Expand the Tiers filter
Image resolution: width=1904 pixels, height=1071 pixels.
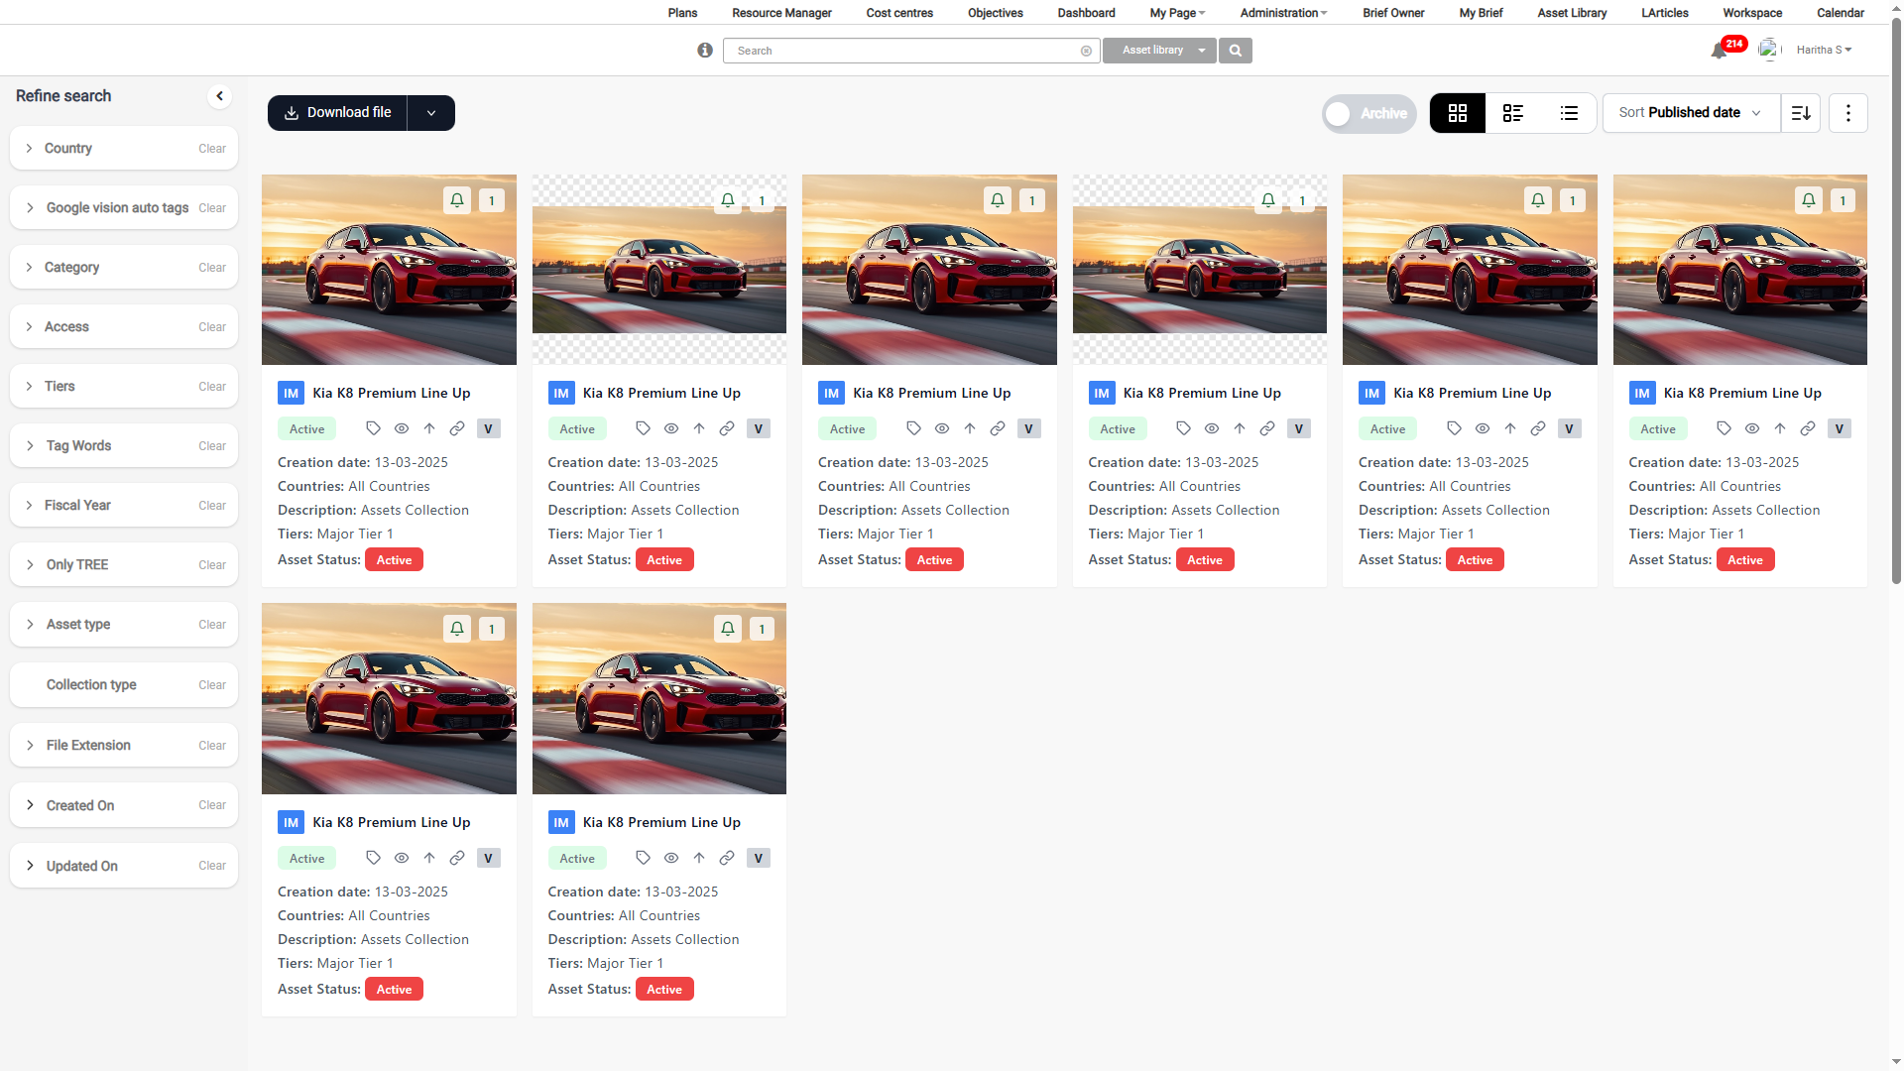[x=30, y=386]
